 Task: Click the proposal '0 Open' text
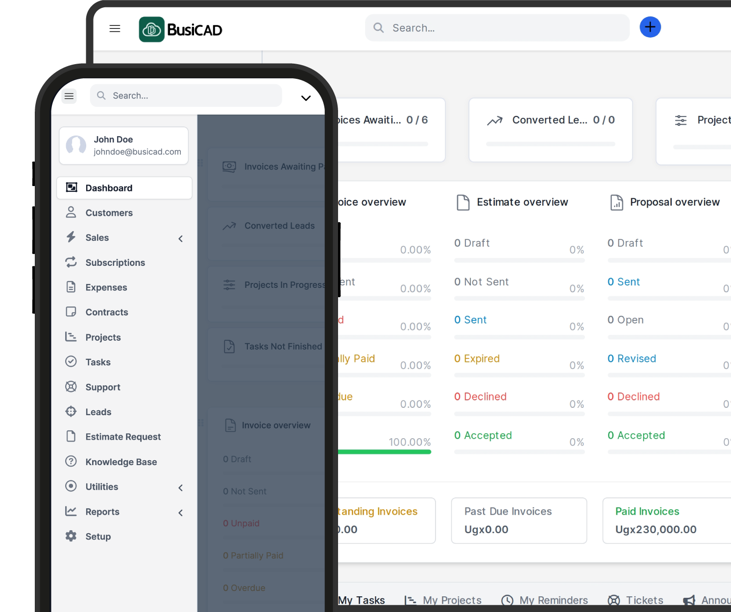(x=626, y=320)
